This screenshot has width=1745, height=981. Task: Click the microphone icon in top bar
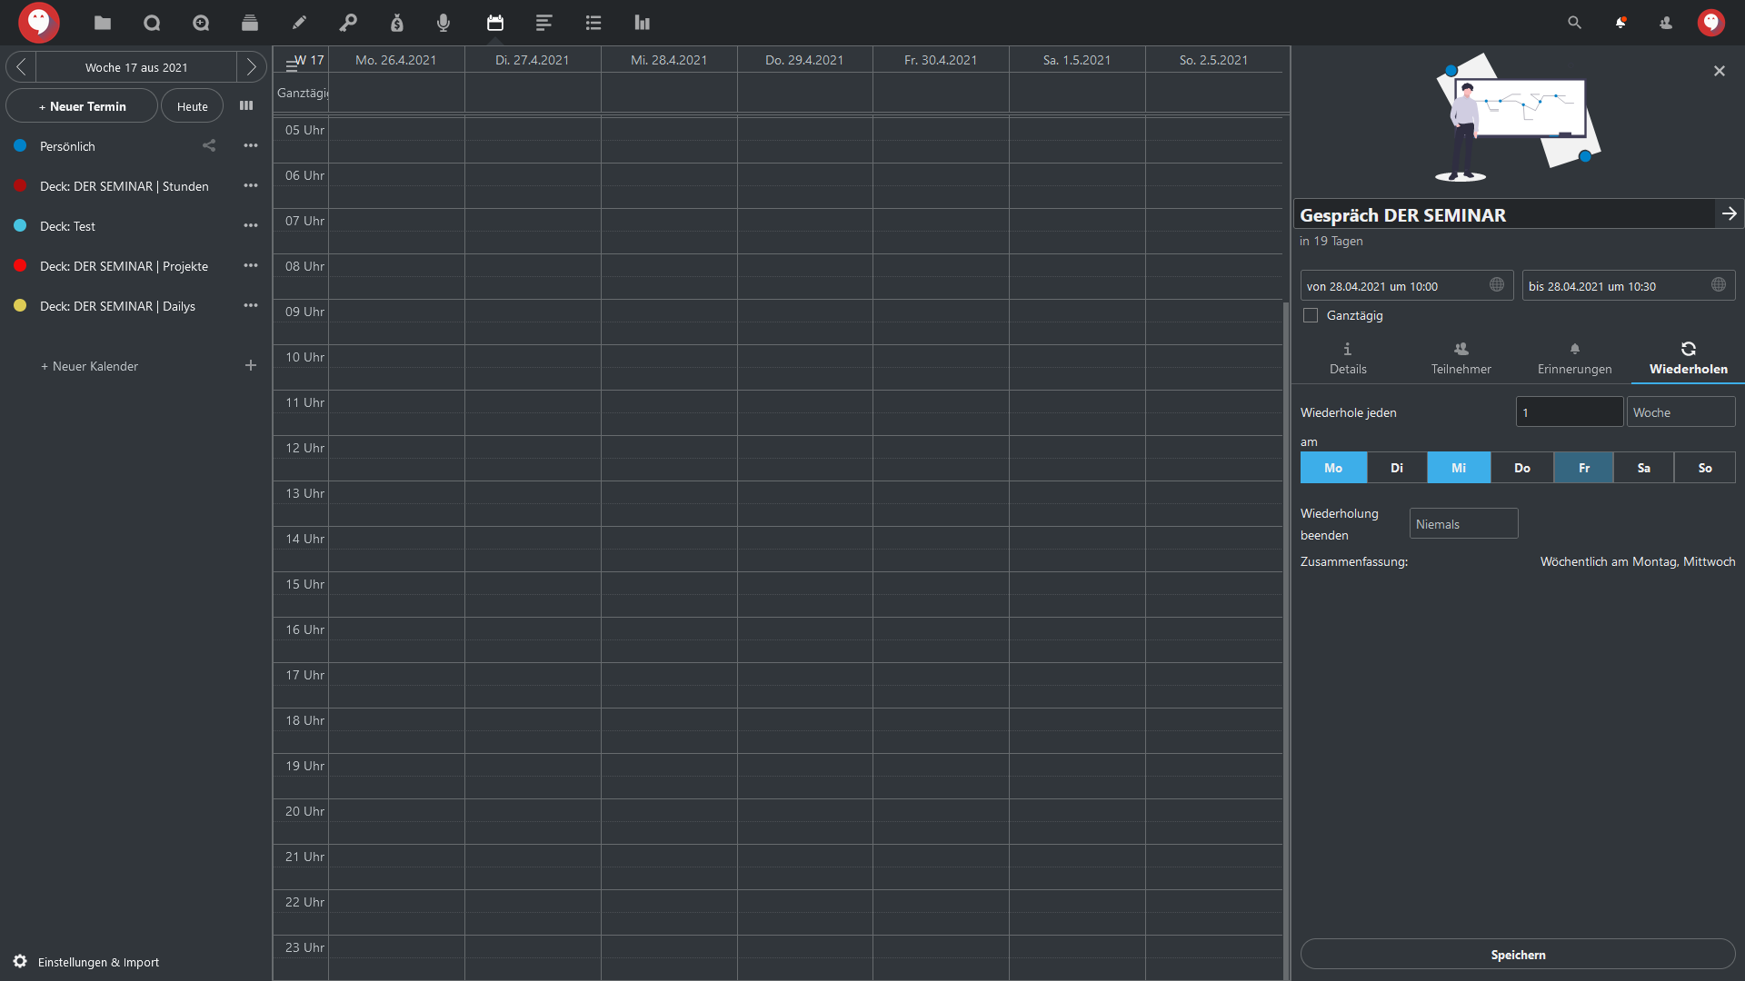(444, 23)
